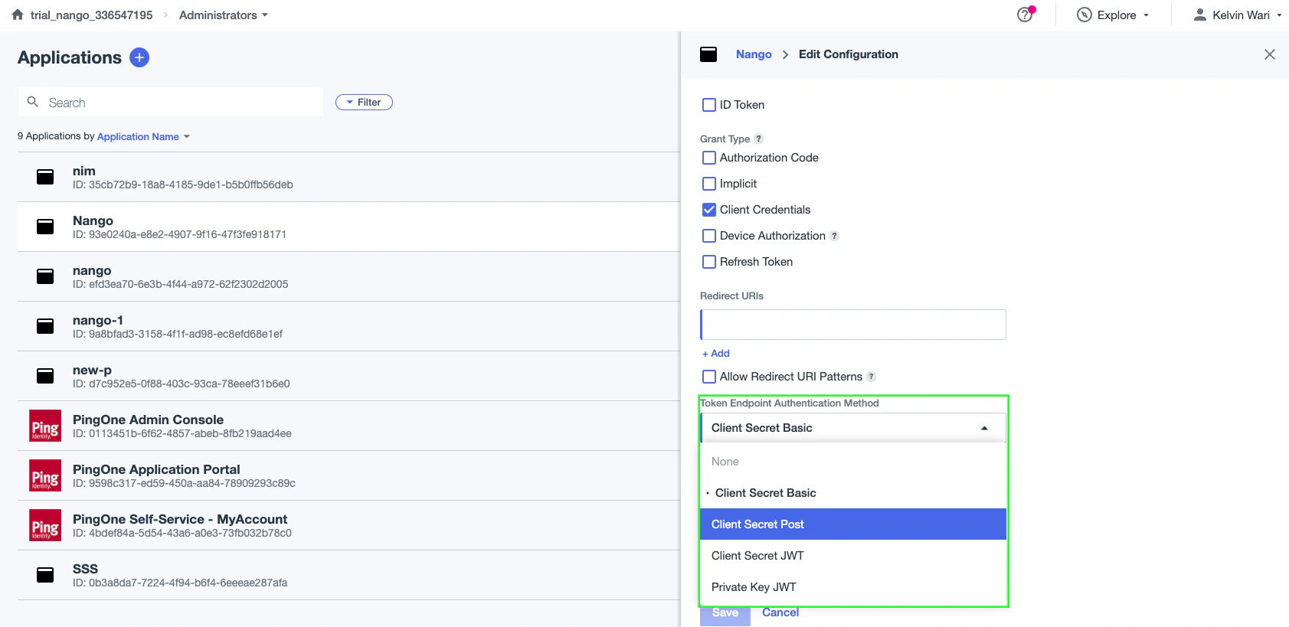
Task: Select Client Secret Post option
Action: [852, 524]
